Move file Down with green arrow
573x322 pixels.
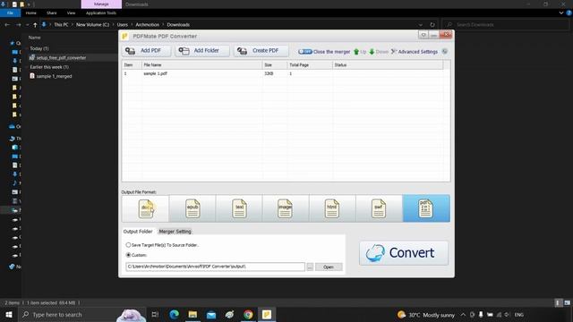(379, 52)
